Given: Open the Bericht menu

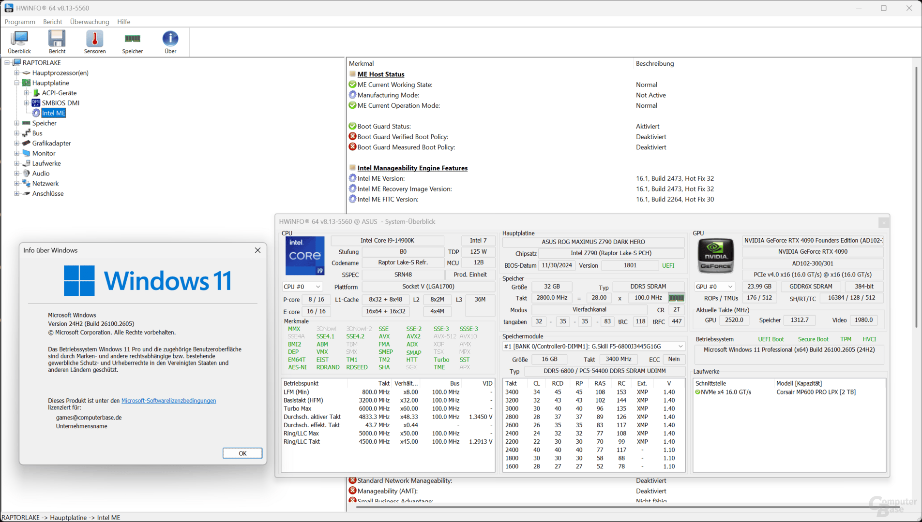Looking at the screenshot, I should click(52, 22).
